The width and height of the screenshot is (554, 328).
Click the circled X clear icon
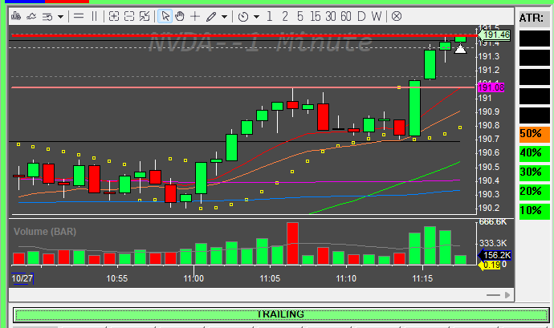tap(397, 16)
